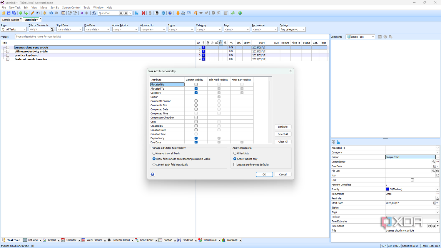Delete task using red X icon
Screen dimensions: 441x248
coord(143,13)
